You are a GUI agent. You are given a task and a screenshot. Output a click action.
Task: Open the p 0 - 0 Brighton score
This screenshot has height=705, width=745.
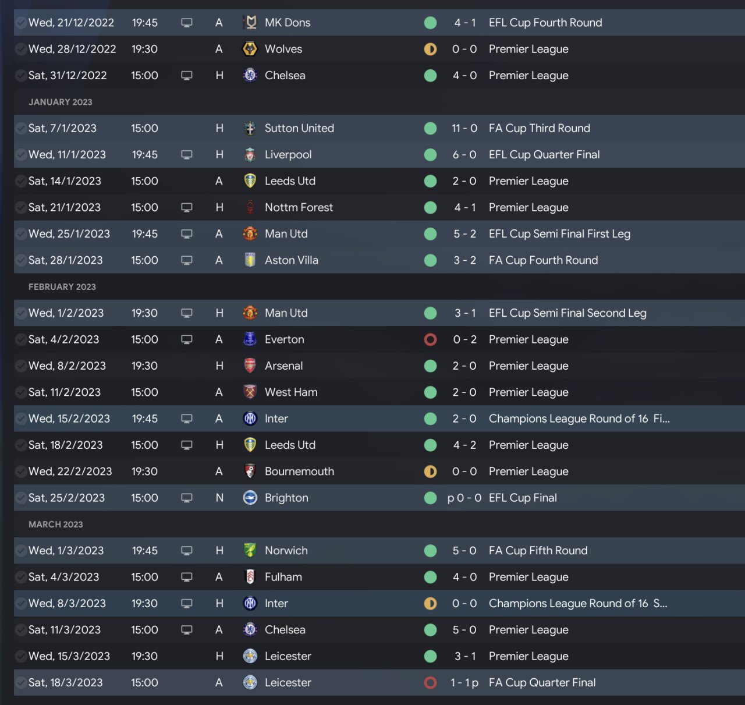464,498
